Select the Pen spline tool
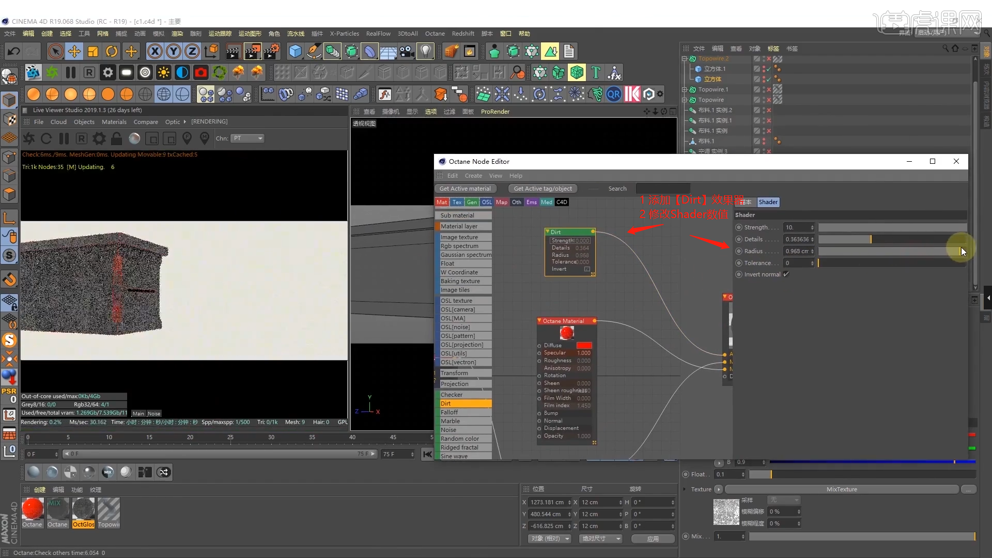 (314, 51)
